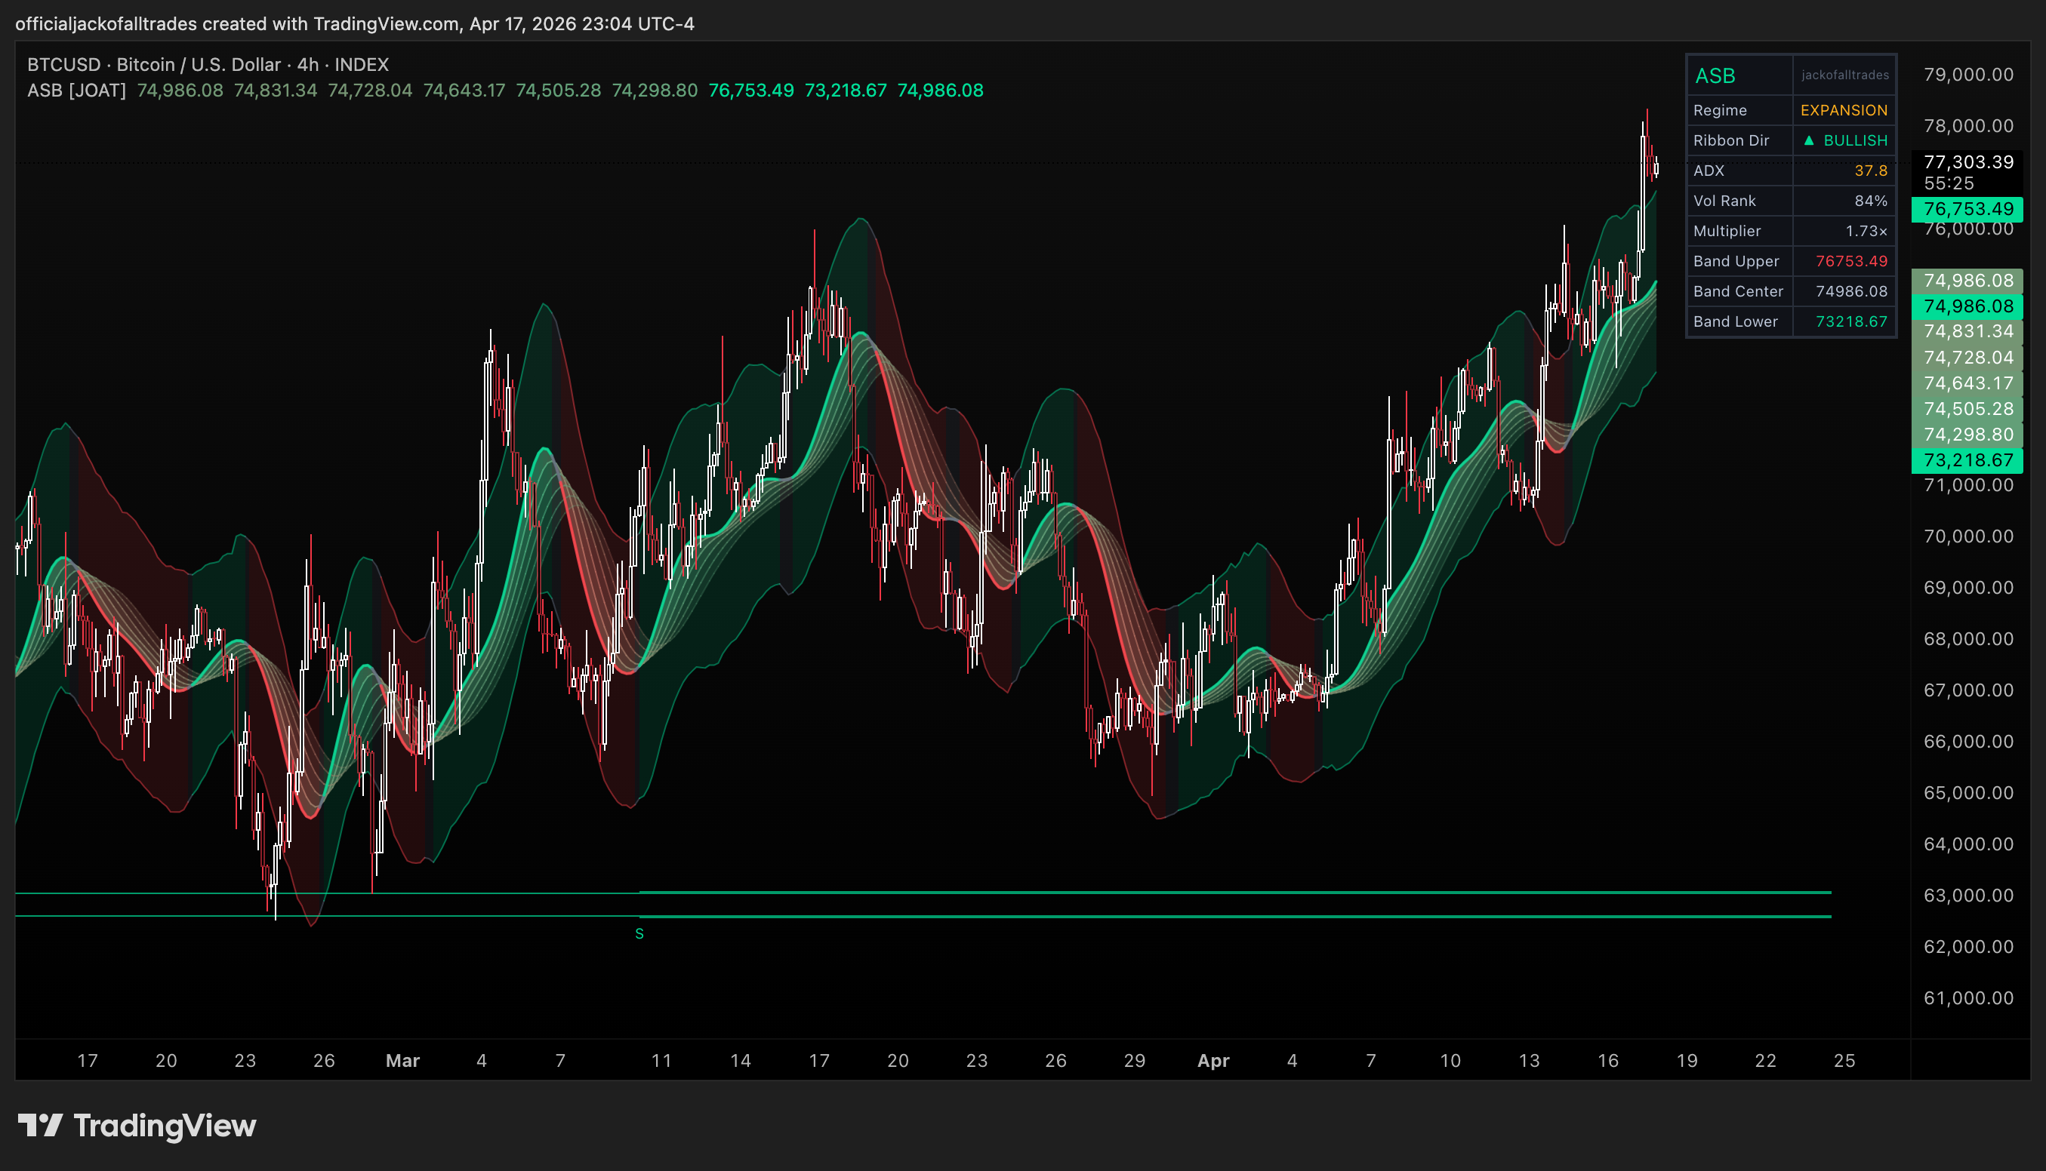Click the 68,000.00 price axis label
The height and width of the screenshot is (1171, 2046).
[1969, 638]
